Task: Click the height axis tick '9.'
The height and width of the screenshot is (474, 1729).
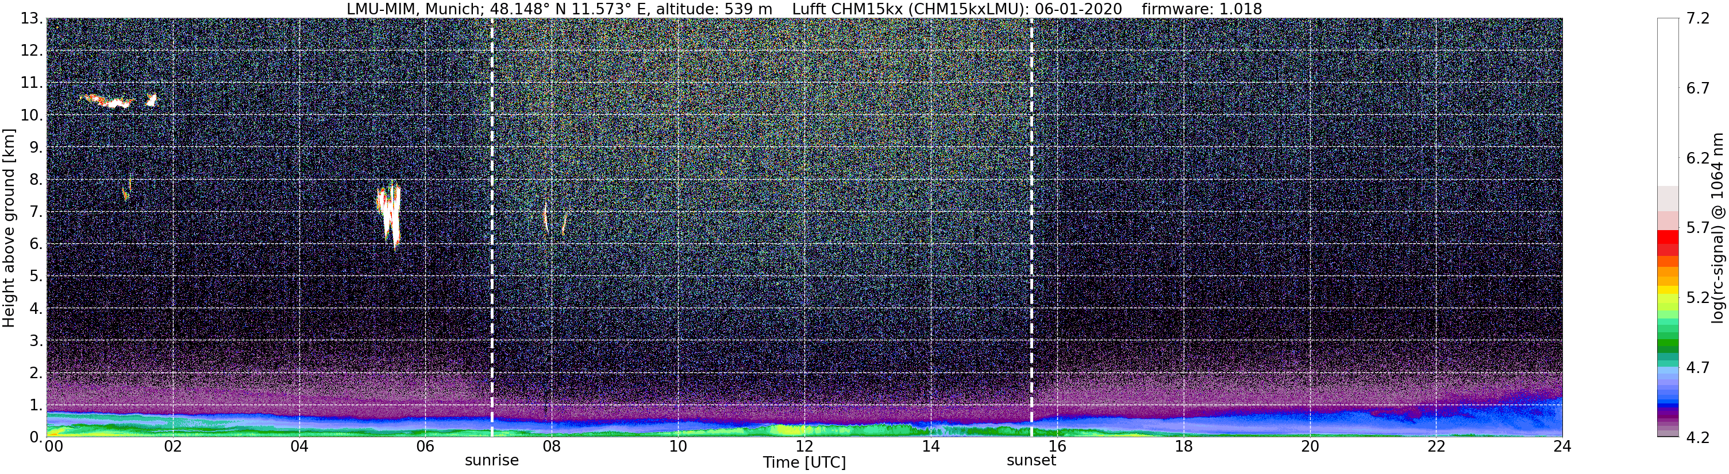Action: pyautogui.click(x=36, y=147)
